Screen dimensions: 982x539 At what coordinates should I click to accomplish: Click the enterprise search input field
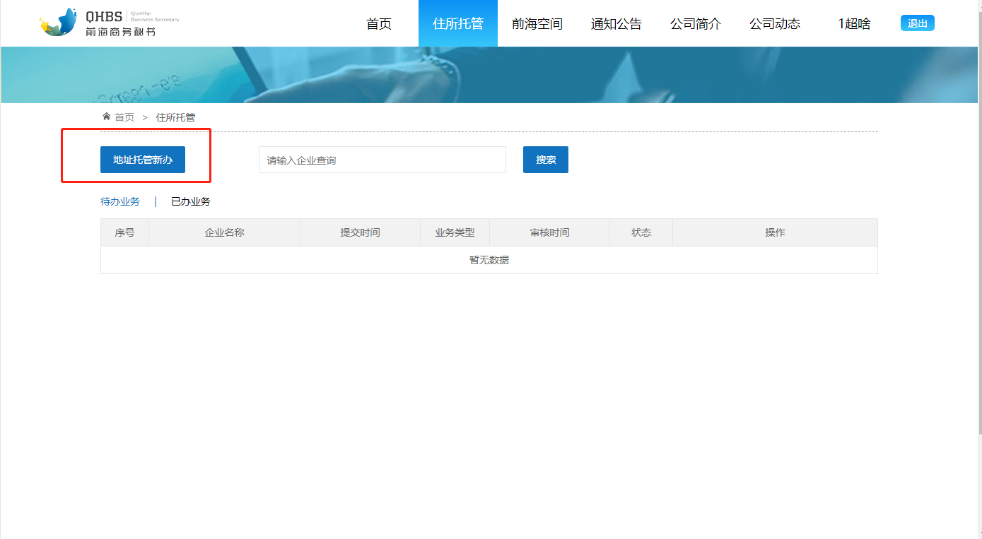(382, 159)
